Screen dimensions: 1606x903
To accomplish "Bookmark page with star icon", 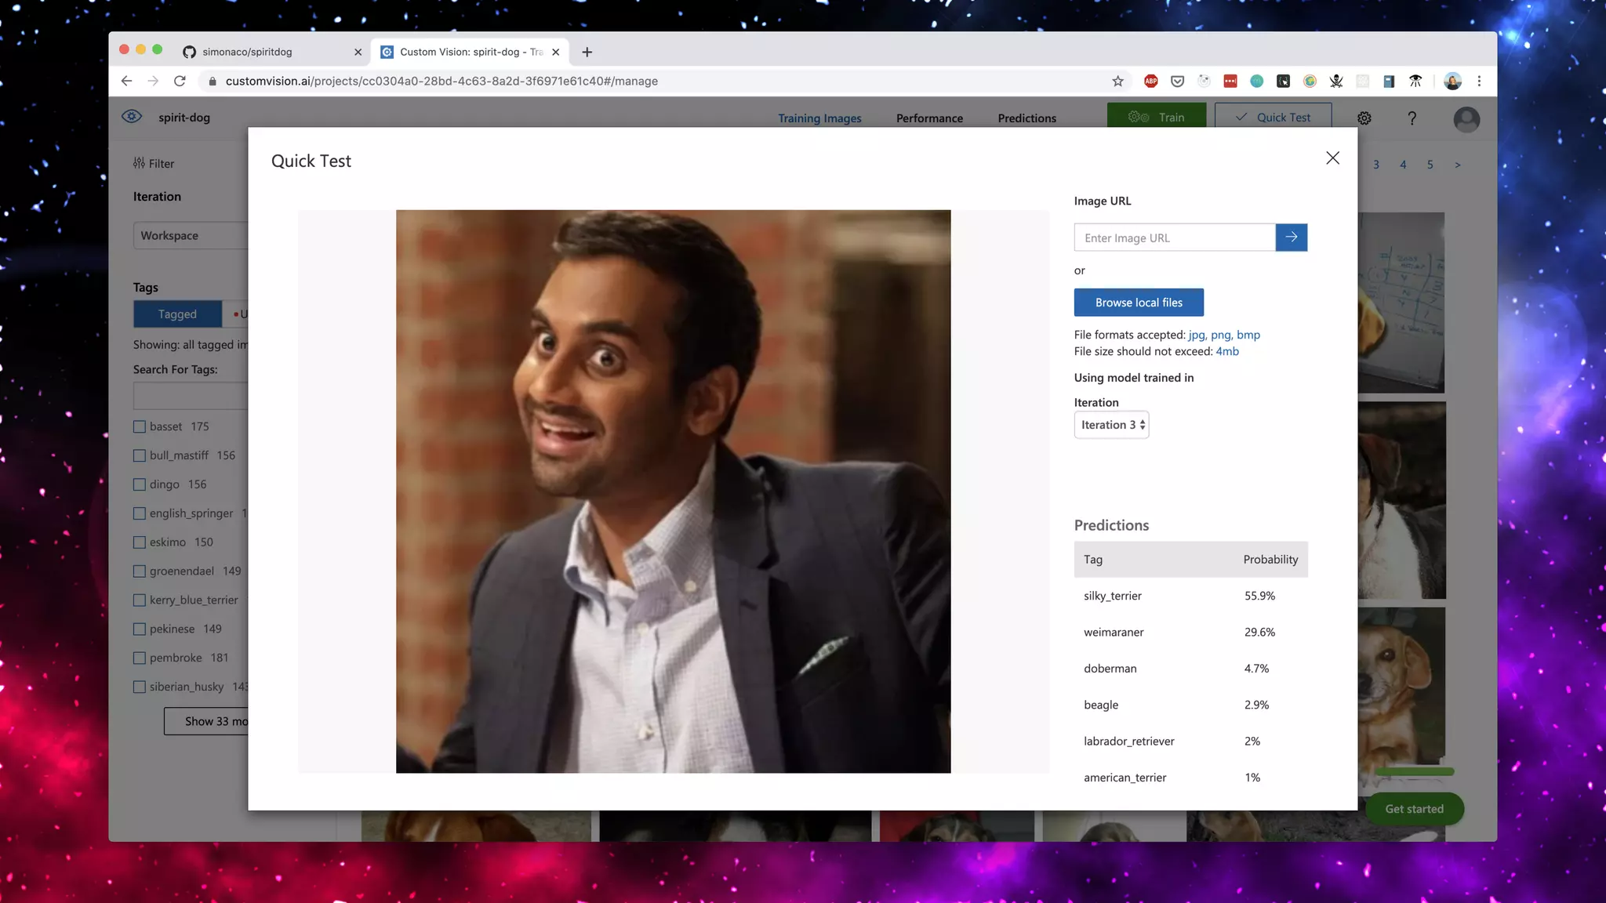I will [1117, 82].
